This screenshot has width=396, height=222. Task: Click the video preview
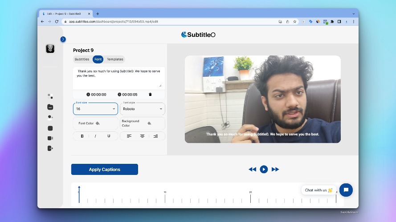pyautogui.click(x=263, y=99)
